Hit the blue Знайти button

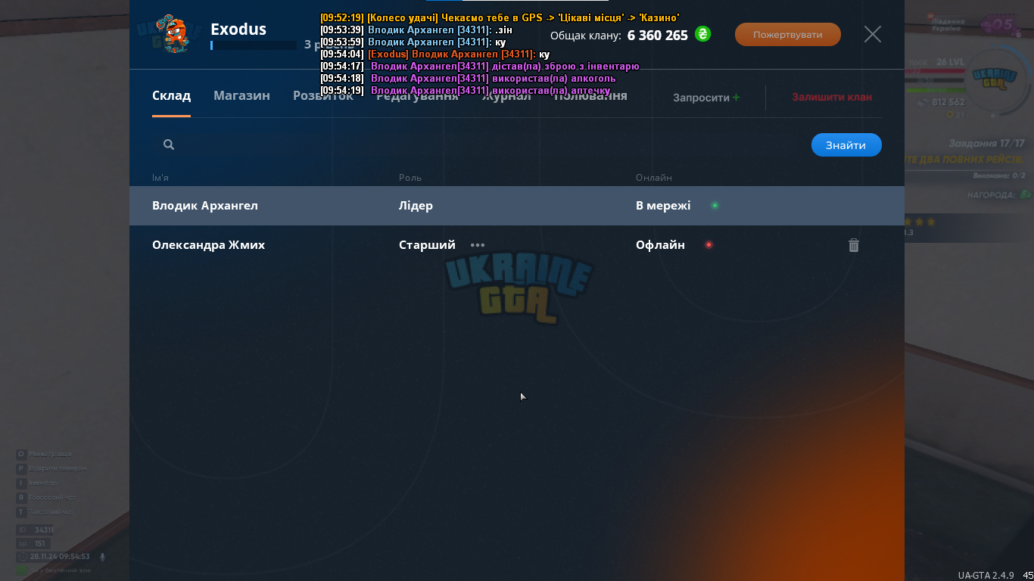point(846,145)
